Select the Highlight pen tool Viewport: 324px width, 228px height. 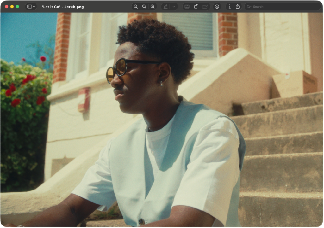[165, 7]
